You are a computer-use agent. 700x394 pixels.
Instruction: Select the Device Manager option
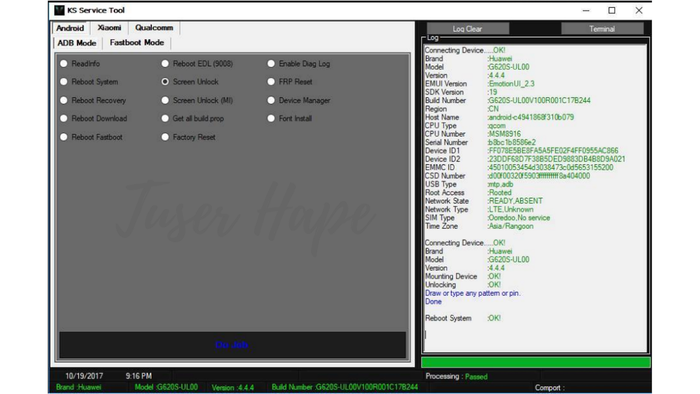point(271,100)
